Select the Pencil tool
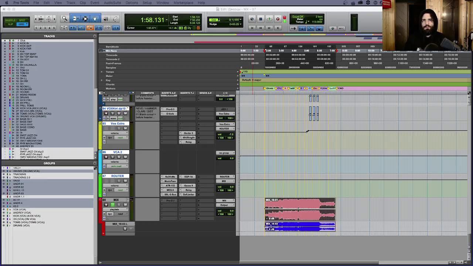This screenshot has width=473, height=266. point(115,19)
